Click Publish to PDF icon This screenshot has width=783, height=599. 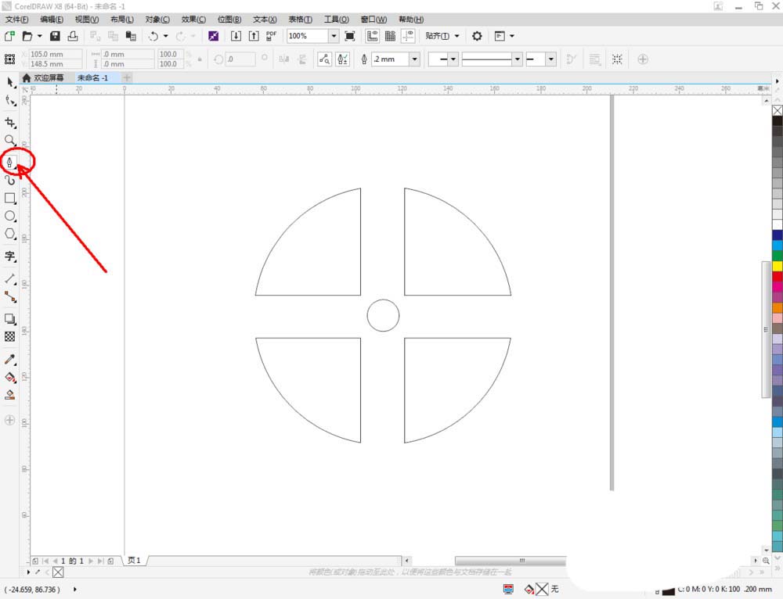271,36
